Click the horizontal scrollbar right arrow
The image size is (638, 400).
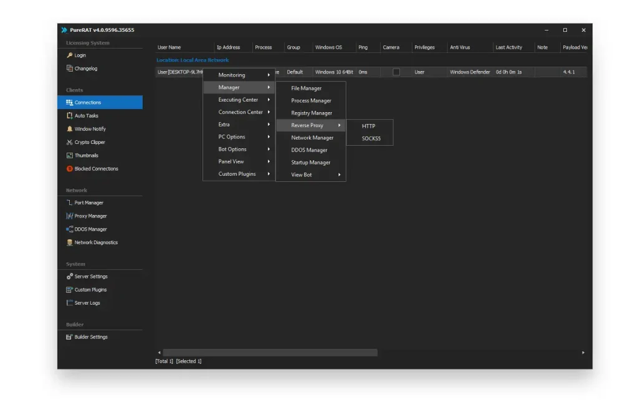[x=583, y=353]
